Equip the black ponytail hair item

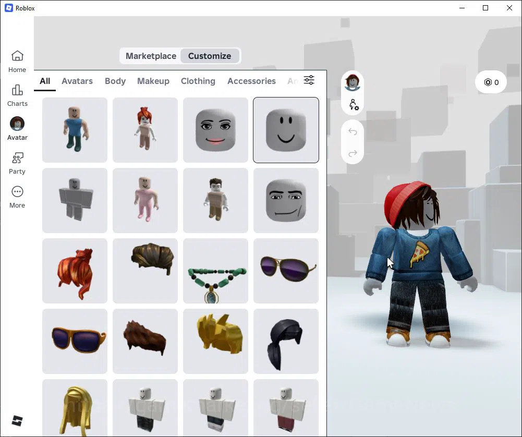point(286,341)
